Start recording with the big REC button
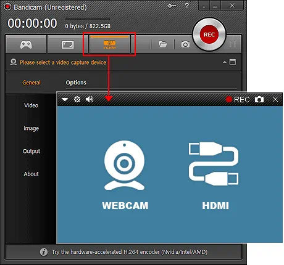Viewport: 284px width, 265px height. click(209, 35)
